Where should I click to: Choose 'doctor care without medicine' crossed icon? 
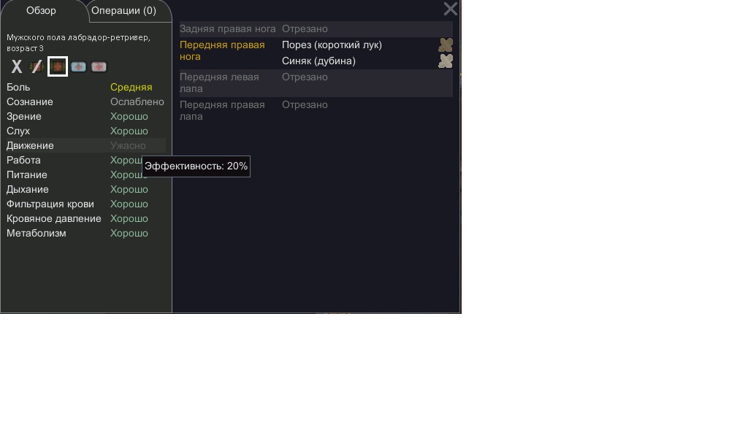[37, 66]
